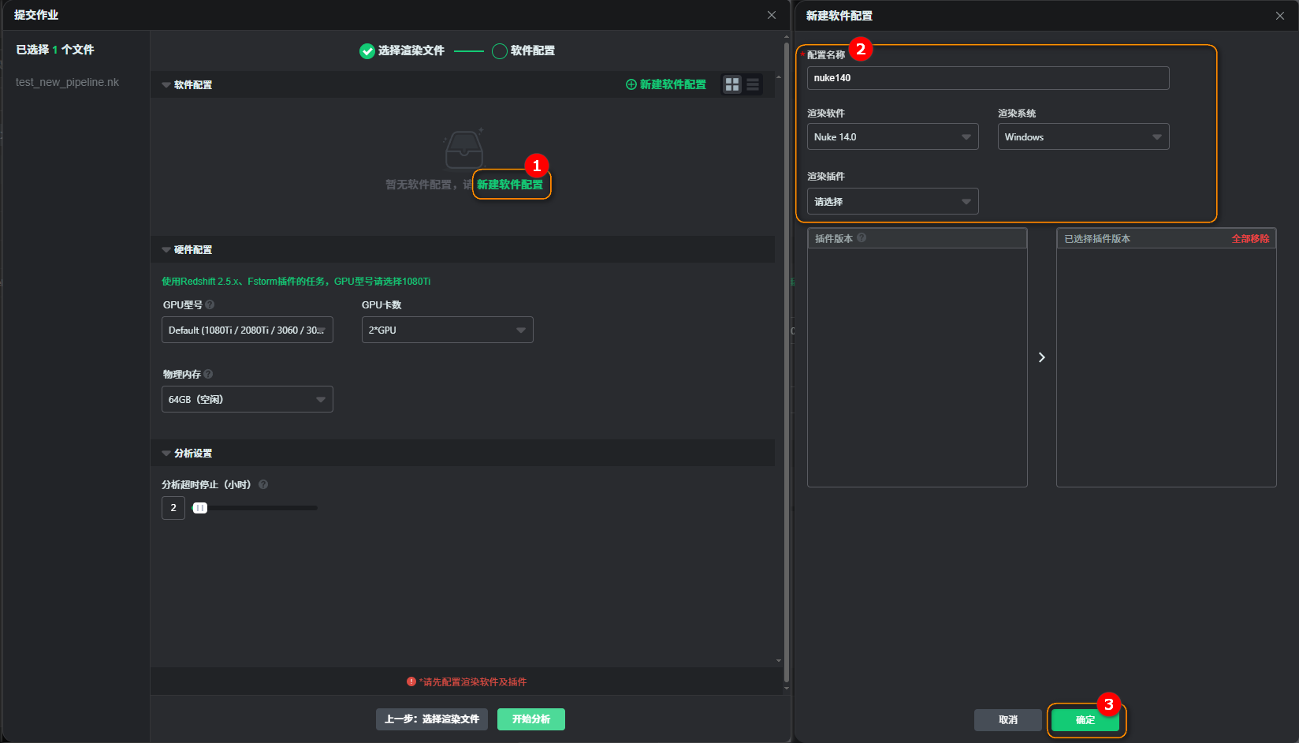This screenshot has height=743, width=1299.
Task: Click the 开始分析 button
Action: (531, 719)
